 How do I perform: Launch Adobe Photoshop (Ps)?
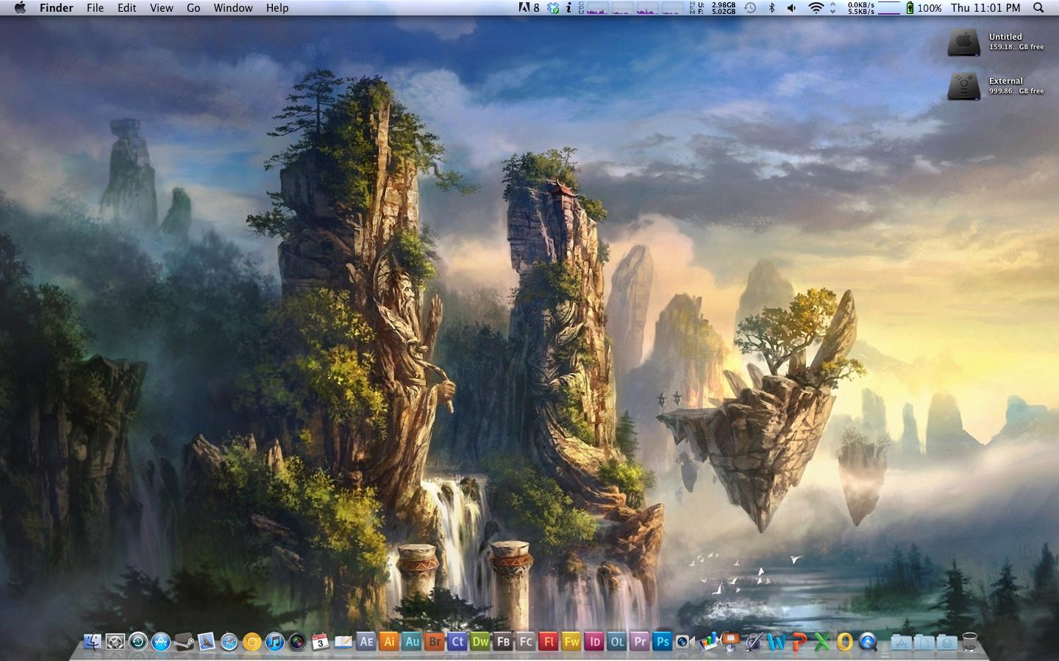pyautogui.click(x=663, y=642)
